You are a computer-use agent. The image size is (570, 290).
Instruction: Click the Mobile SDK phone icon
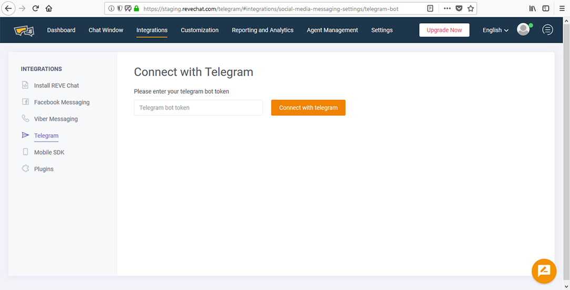click(x=25, y=152)
